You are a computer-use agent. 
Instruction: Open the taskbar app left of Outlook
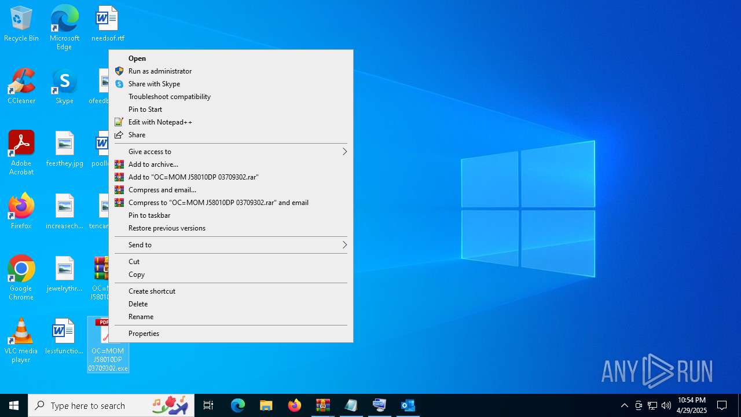pyautogui.click(x=380, y=405)
